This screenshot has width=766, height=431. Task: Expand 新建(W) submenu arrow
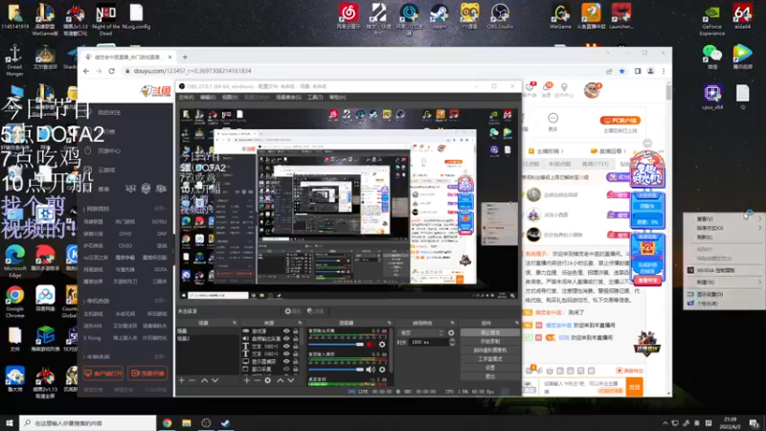click(x=759, y=282)
